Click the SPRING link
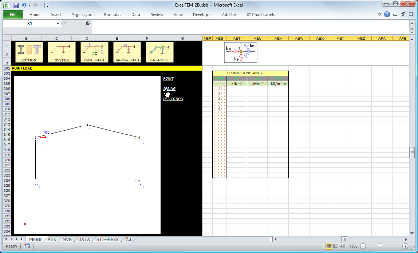 [x=169, y=88]
